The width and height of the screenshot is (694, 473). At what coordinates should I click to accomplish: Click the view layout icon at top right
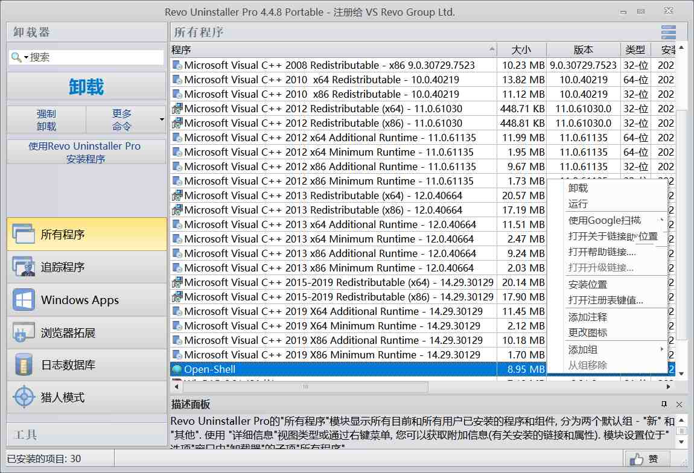(x=668, y=31)
